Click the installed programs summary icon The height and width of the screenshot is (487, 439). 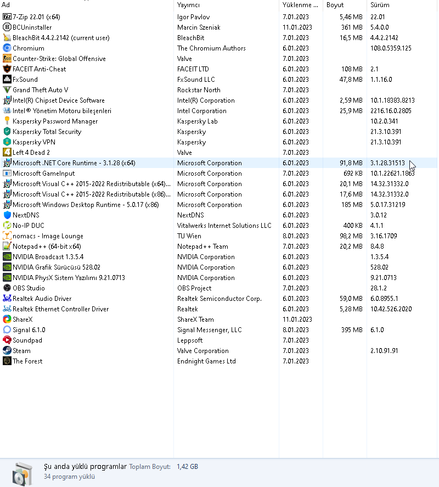[x=22, y=474]
